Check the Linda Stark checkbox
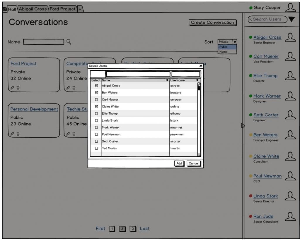The height and width of the screenshot is (240, 300). [96, 120]
